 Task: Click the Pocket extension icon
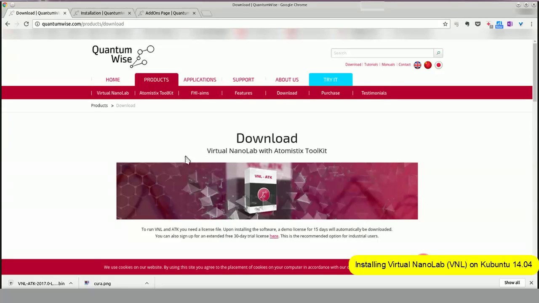coord(478,24)
